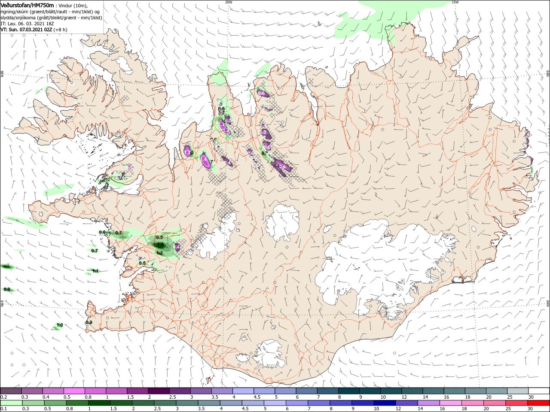Image resolution: width=550 pixels, height=412 pixels.
Task: Click the 1.5 precipitation value on the map
Action: pyautogui.click(x=160, y=244)
